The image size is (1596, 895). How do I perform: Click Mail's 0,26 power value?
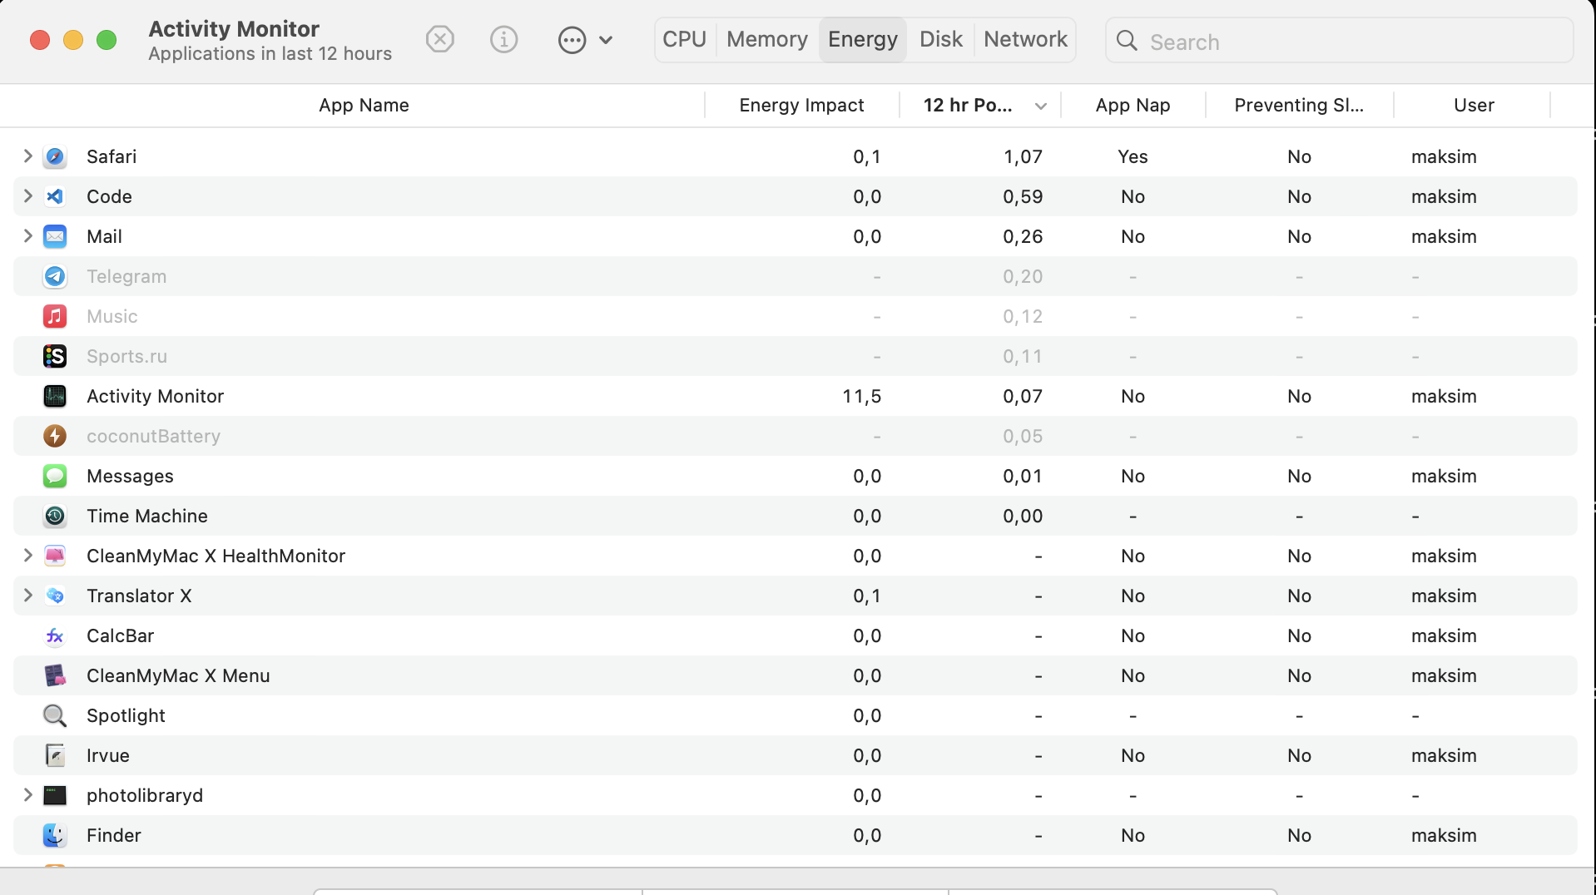(x=1023, y=237)
